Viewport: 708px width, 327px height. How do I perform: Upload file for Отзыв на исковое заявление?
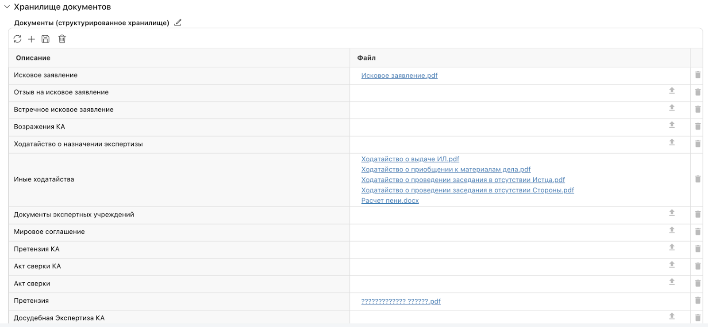(672, 91)
